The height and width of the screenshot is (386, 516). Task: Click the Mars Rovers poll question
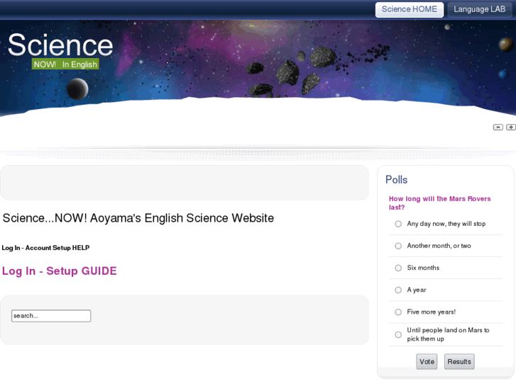[x=439, y=203]
